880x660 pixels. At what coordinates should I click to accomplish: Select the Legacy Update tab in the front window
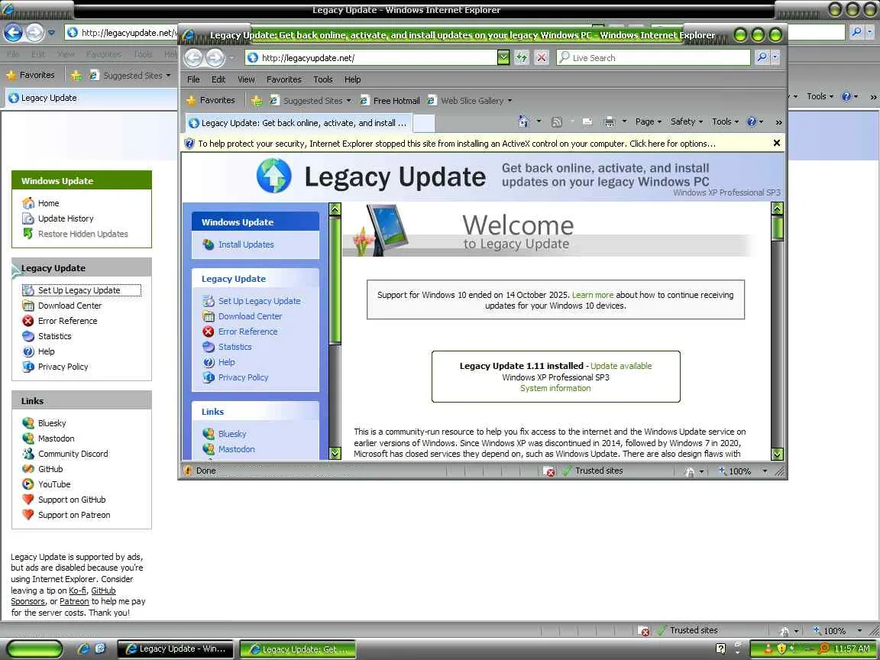click(298, 122)
